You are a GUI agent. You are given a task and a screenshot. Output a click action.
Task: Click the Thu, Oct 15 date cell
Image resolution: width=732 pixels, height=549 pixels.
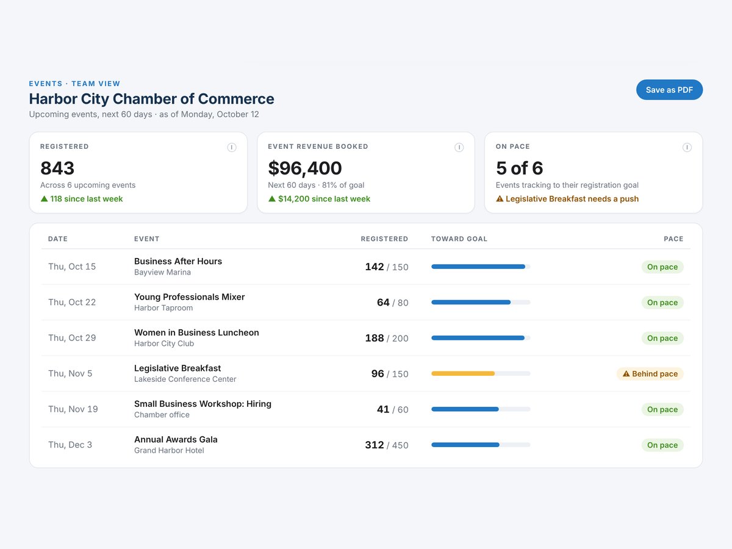pyautogui.click(x=72, y=267)
